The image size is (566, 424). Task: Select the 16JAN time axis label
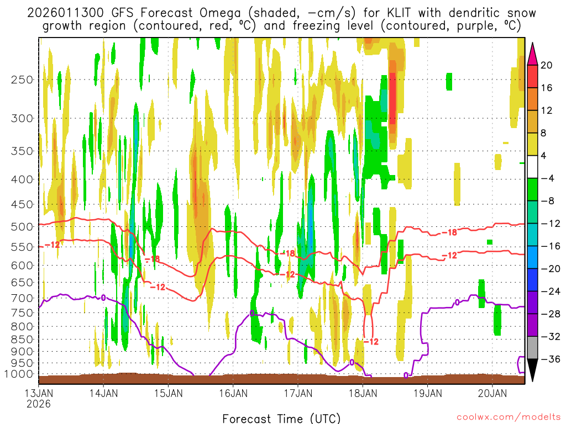(233, 393)
